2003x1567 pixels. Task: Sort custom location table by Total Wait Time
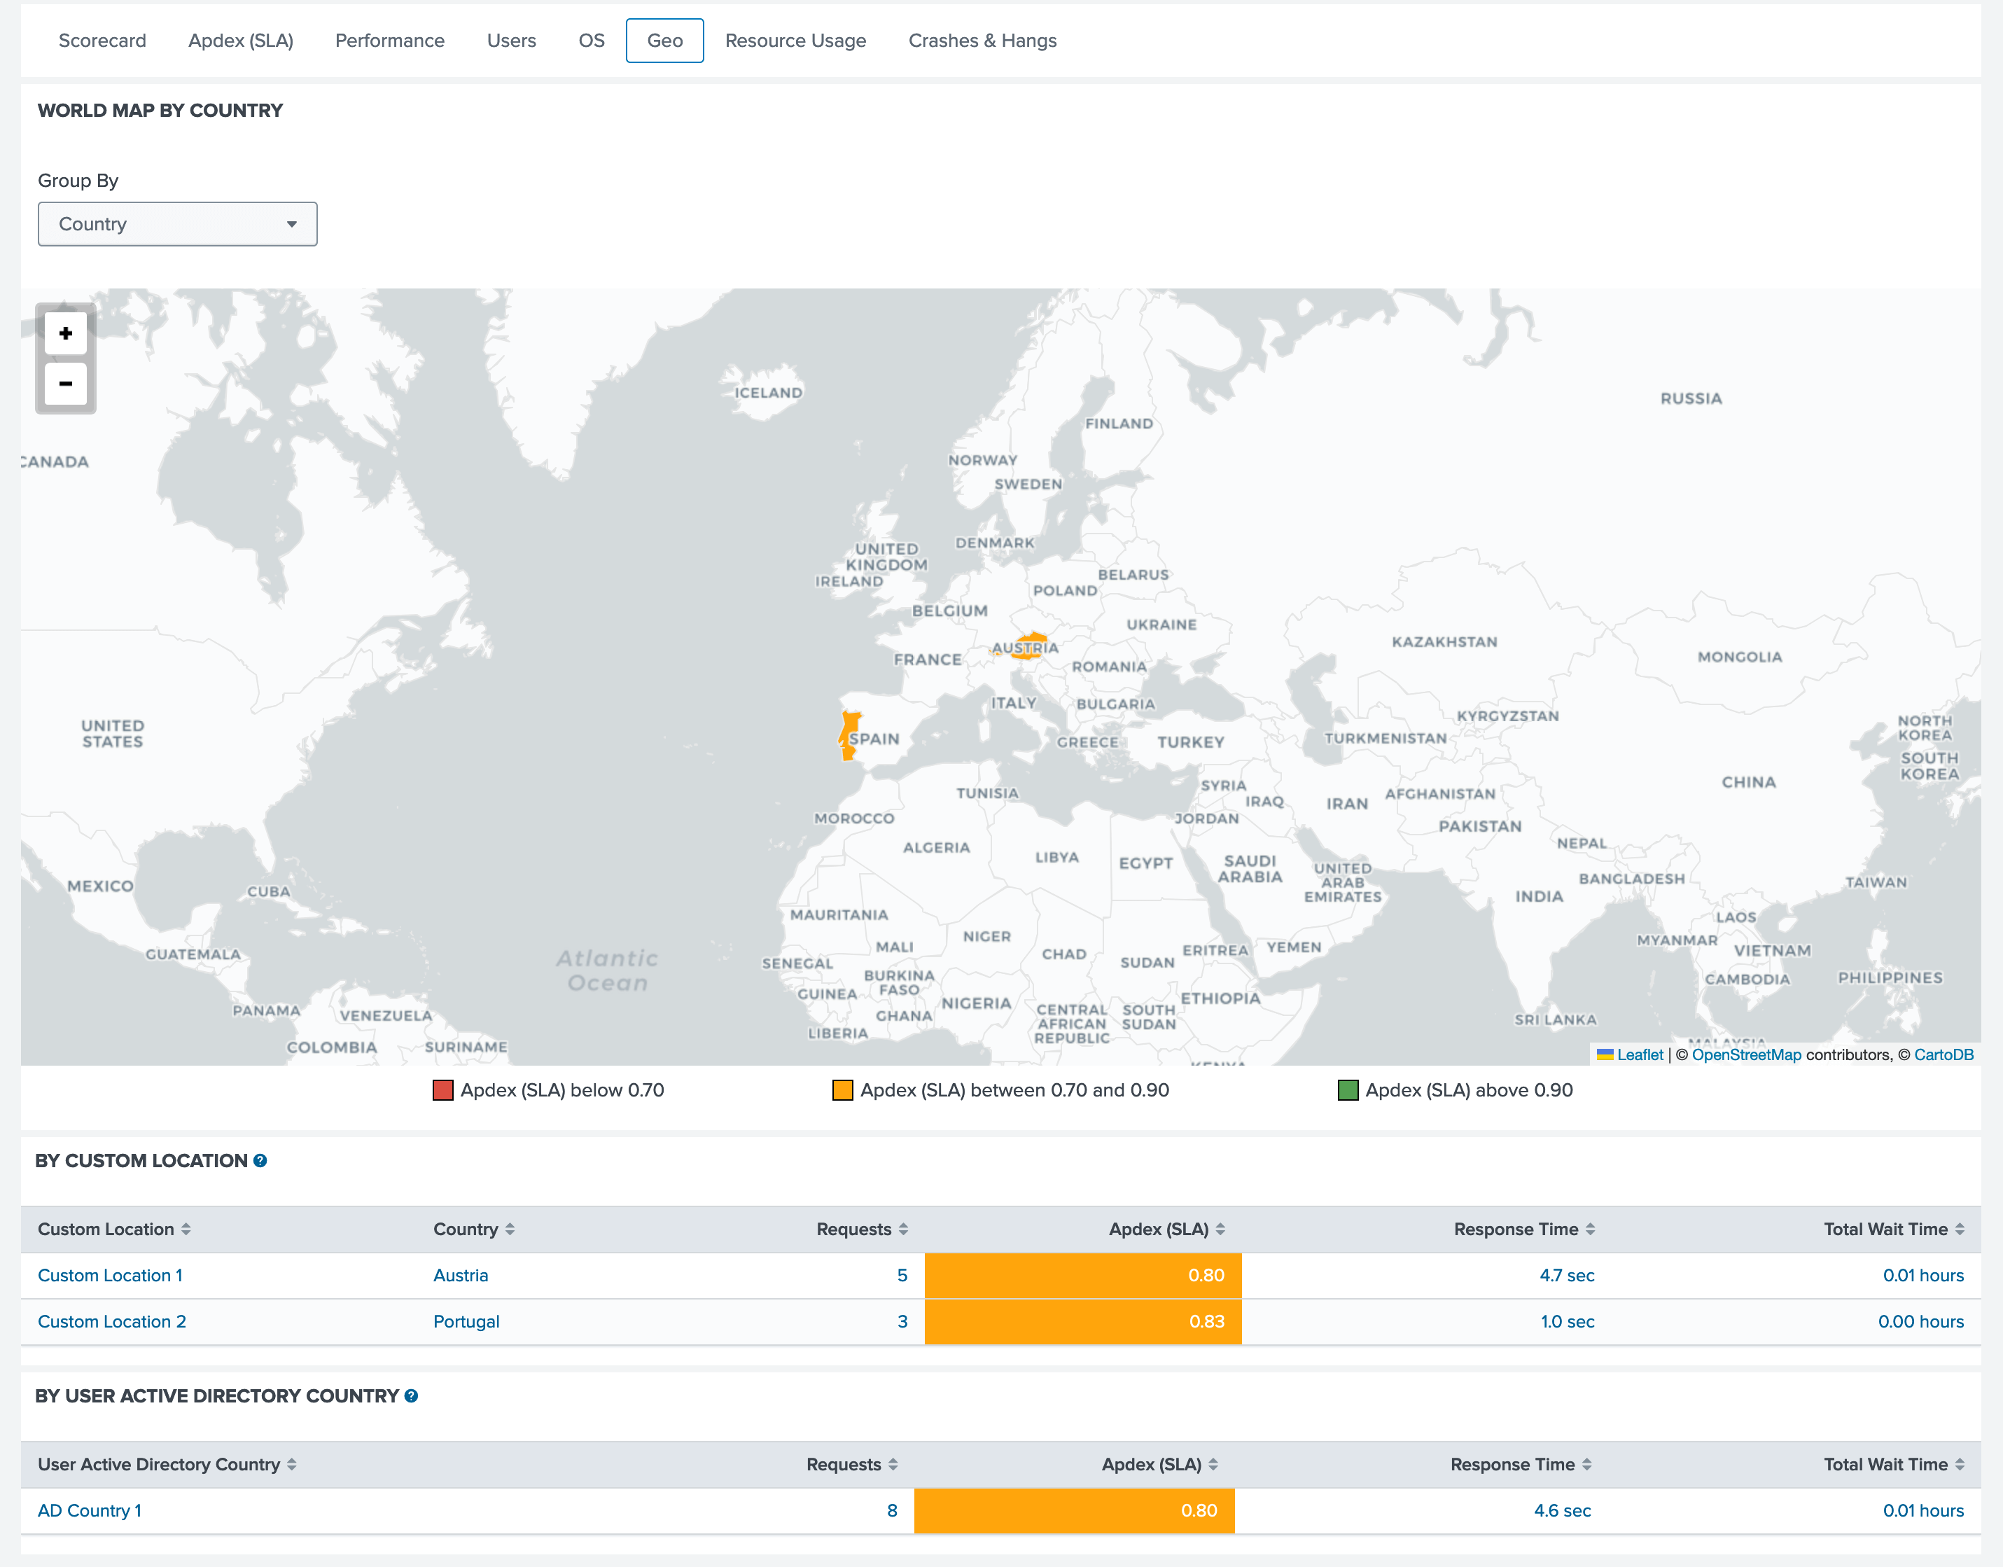(1960, 1230)
